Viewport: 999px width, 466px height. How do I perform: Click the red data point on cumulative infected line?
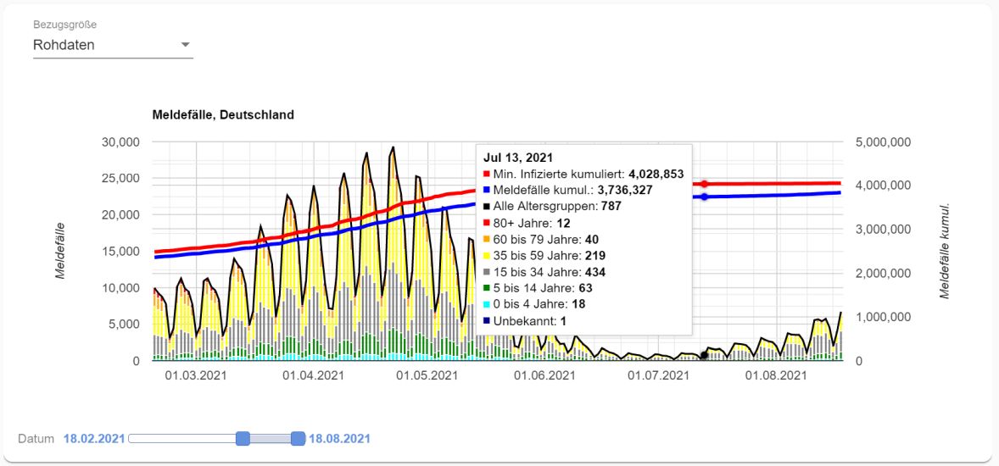[704, 184]
